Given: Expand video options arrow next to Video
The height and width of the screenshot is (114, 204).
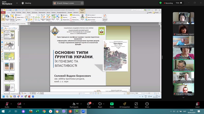Looking at the screenshot, I should [25, 104].
